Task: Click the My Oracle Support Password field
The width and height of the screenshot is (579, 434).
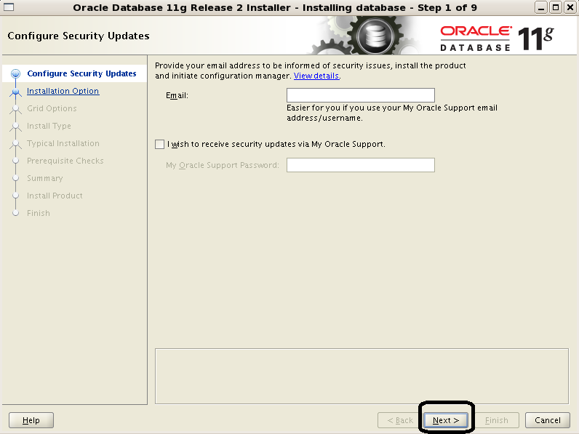Action: 360,165
